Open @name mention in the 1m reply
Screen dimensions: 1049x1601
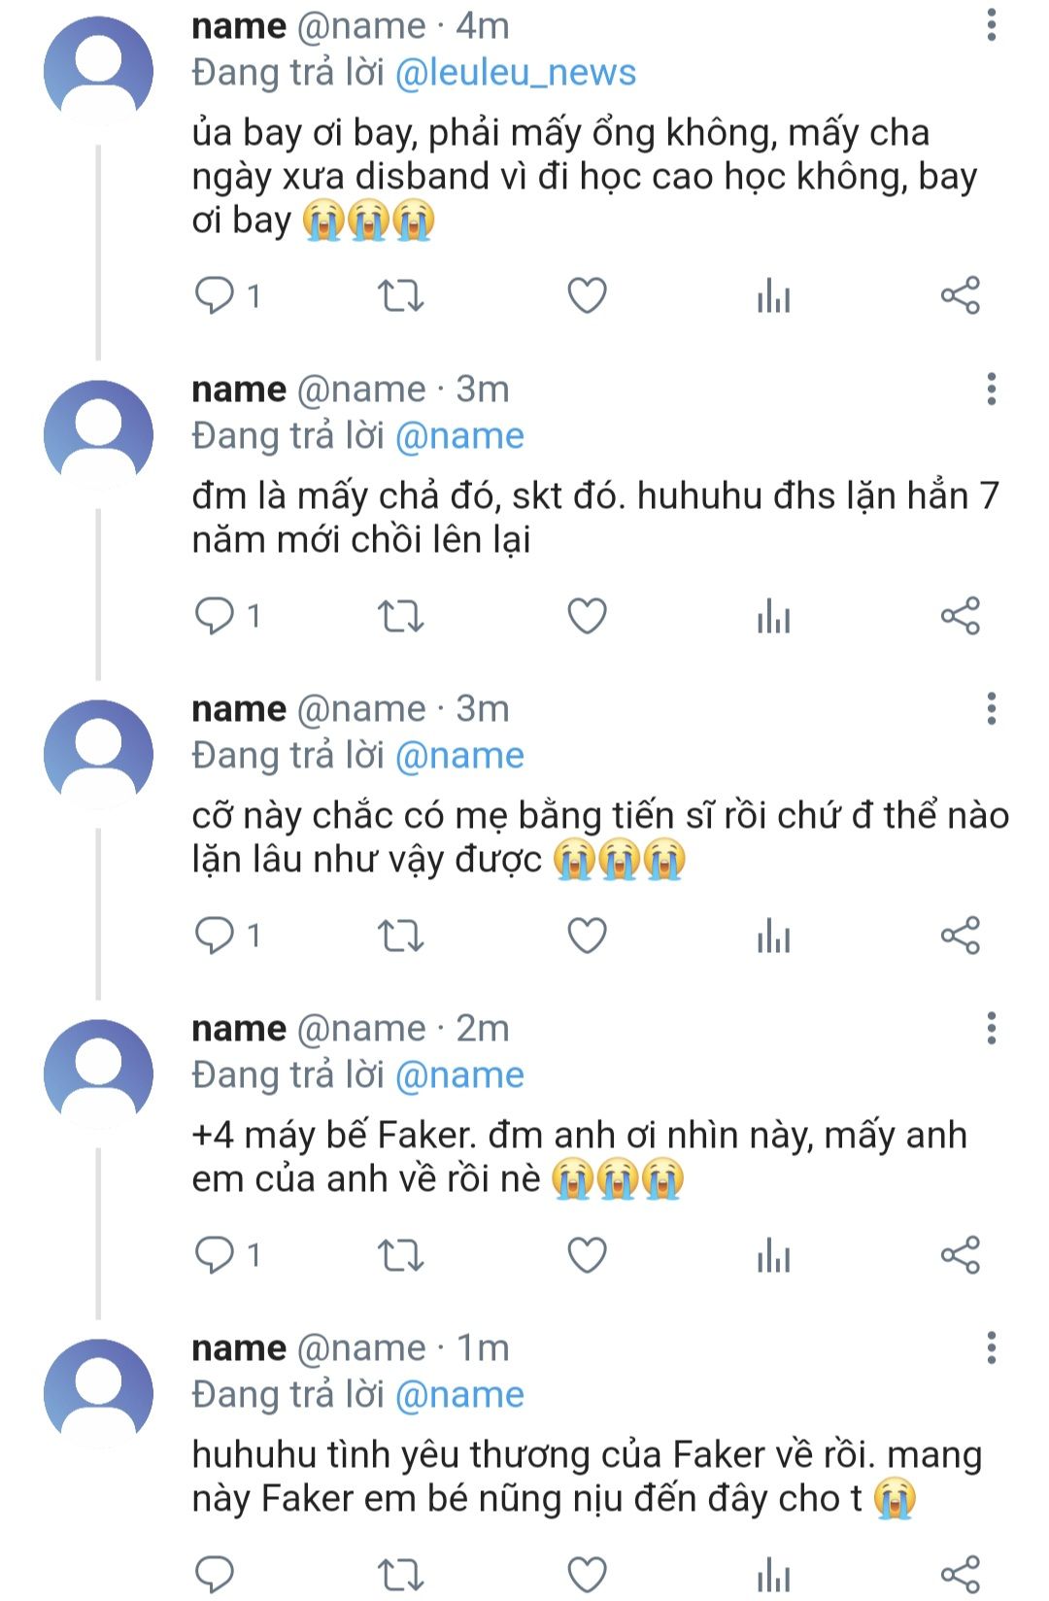[x=459, y=1395]
